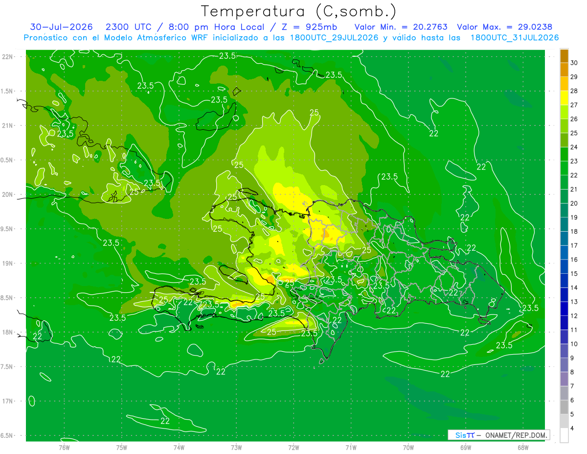The height and width of the screenshot is (454, 587).
Task: Click legend value 27 on color scale
Action: click(x=574, y=105)
